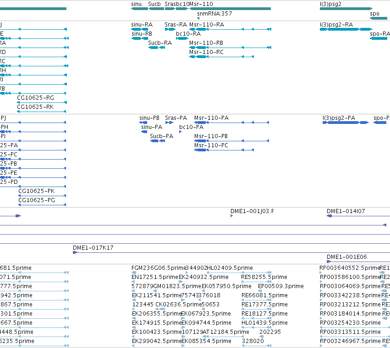Open the Msr-110-PA protein feature
Screen dimensions: 390x348
click(231, 123)
